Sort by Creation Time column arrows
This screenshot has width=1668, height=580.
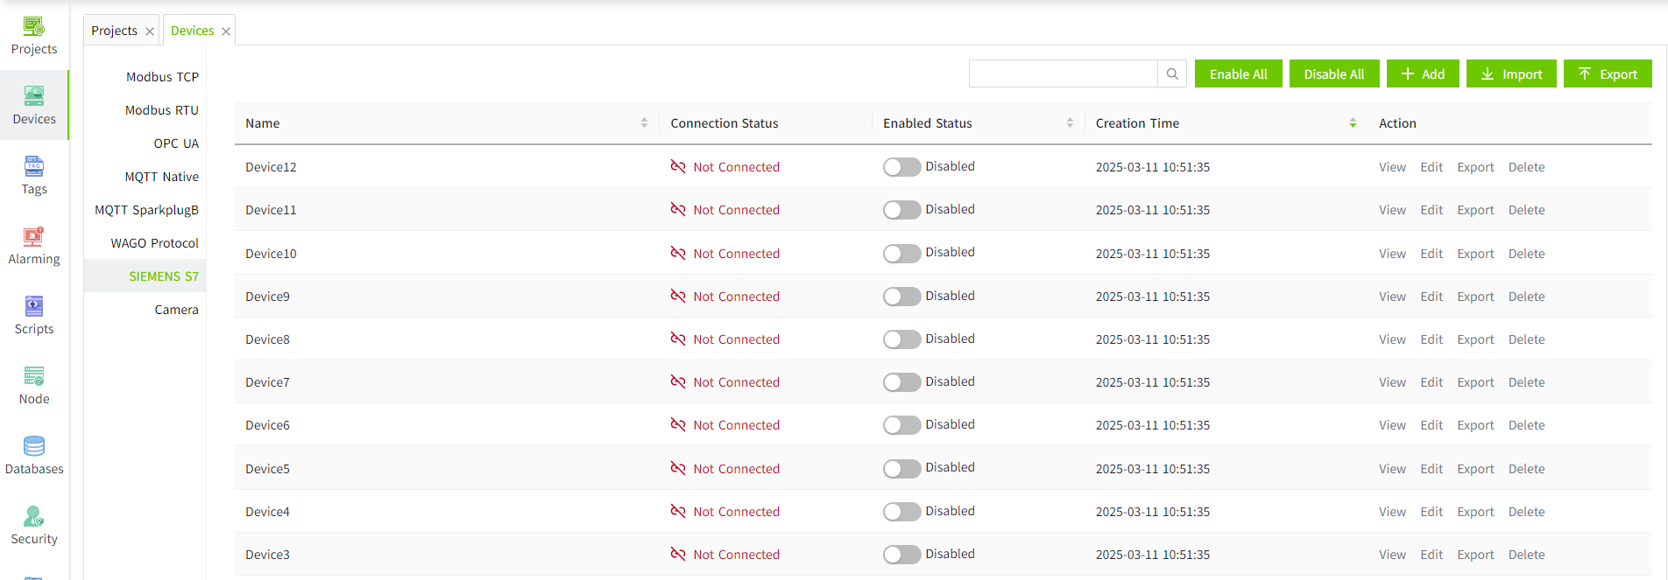[x=1353, y=123]
